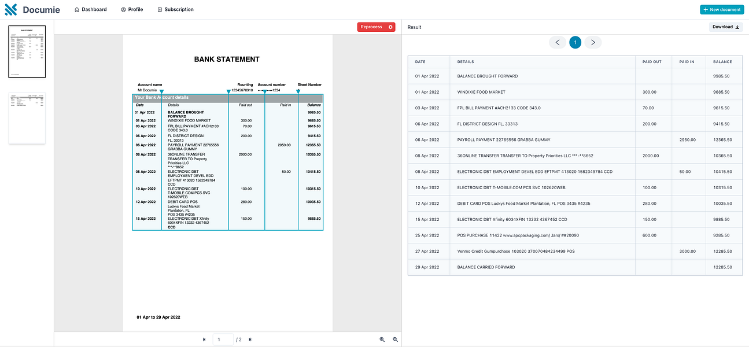749x347 pixels.
Task: Select POS PURCHASE 11422 apcpackaging cell
Action: pos(543,235)
